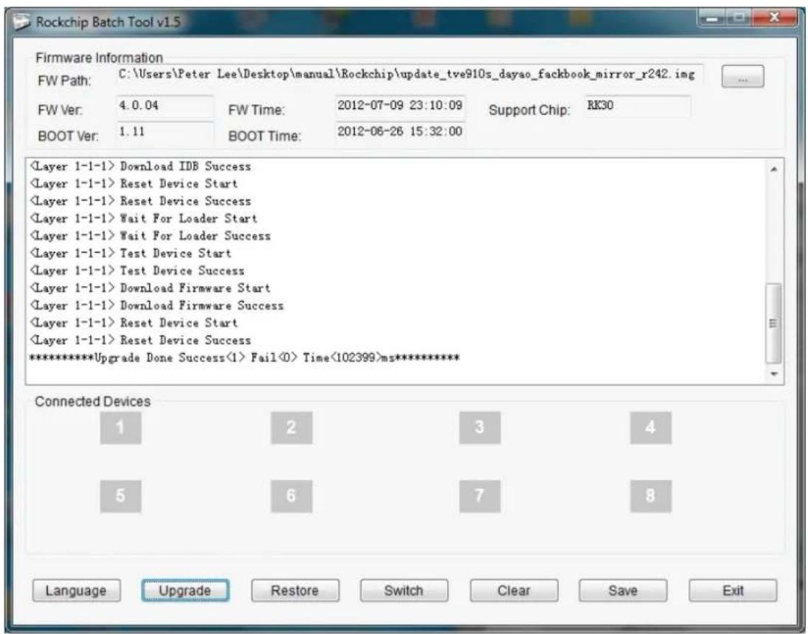808x634 pixels.
Task: Click the Support Chip label
Action: [529, 111]
